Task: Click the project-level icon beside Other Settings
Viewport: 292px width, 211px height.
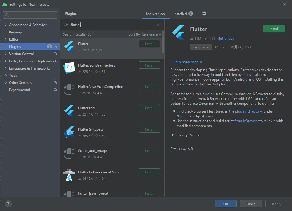Action: [55, 82]
